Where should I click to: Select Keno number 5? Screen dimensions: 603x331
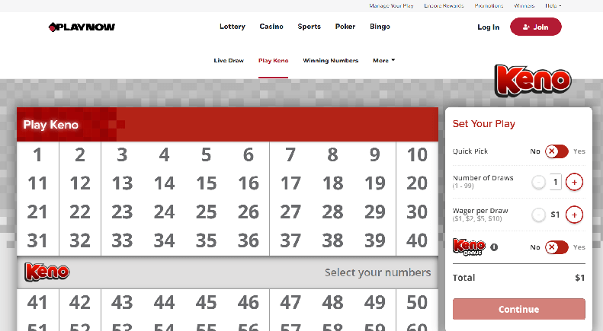pyautogui.click(x=206, y=154)
